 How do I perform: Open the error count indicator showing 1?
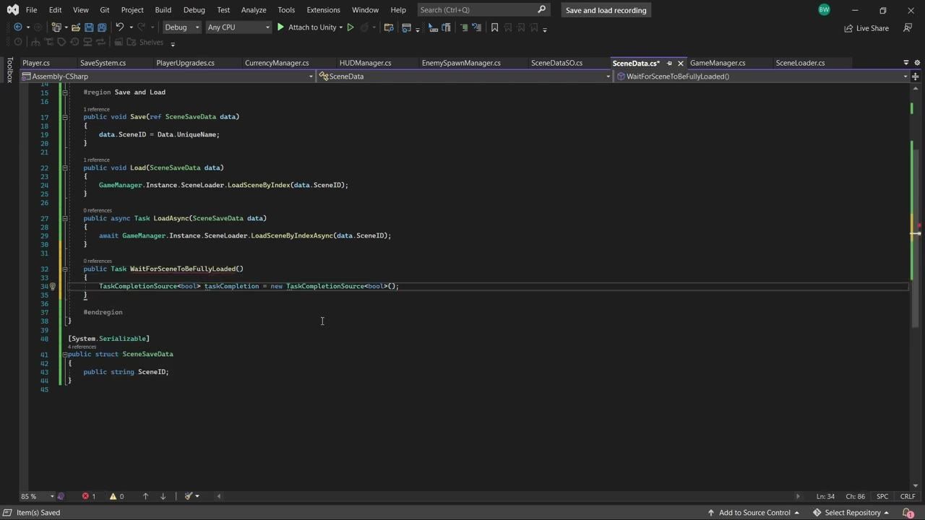[89, 496]
